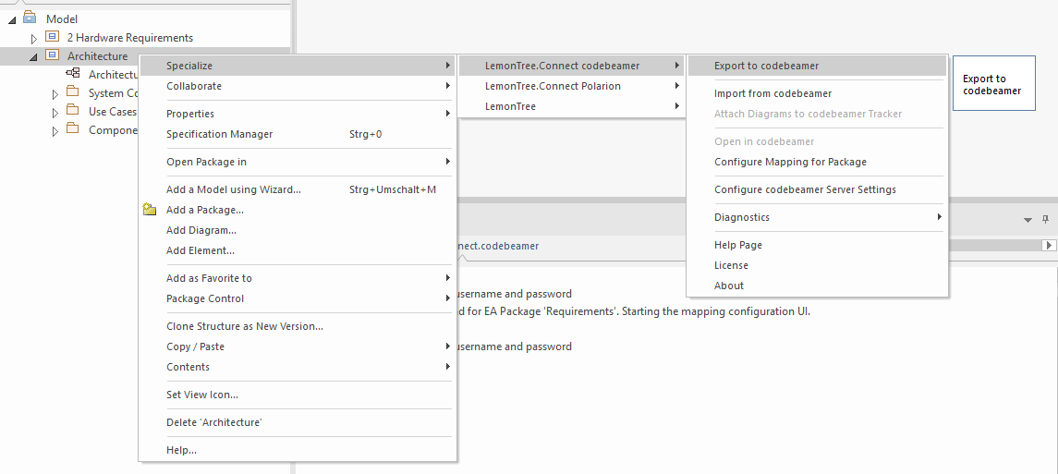Choose Import from codebeamer
The image size is (1058, 474).
pyautogui.click(x=817, y=93)
